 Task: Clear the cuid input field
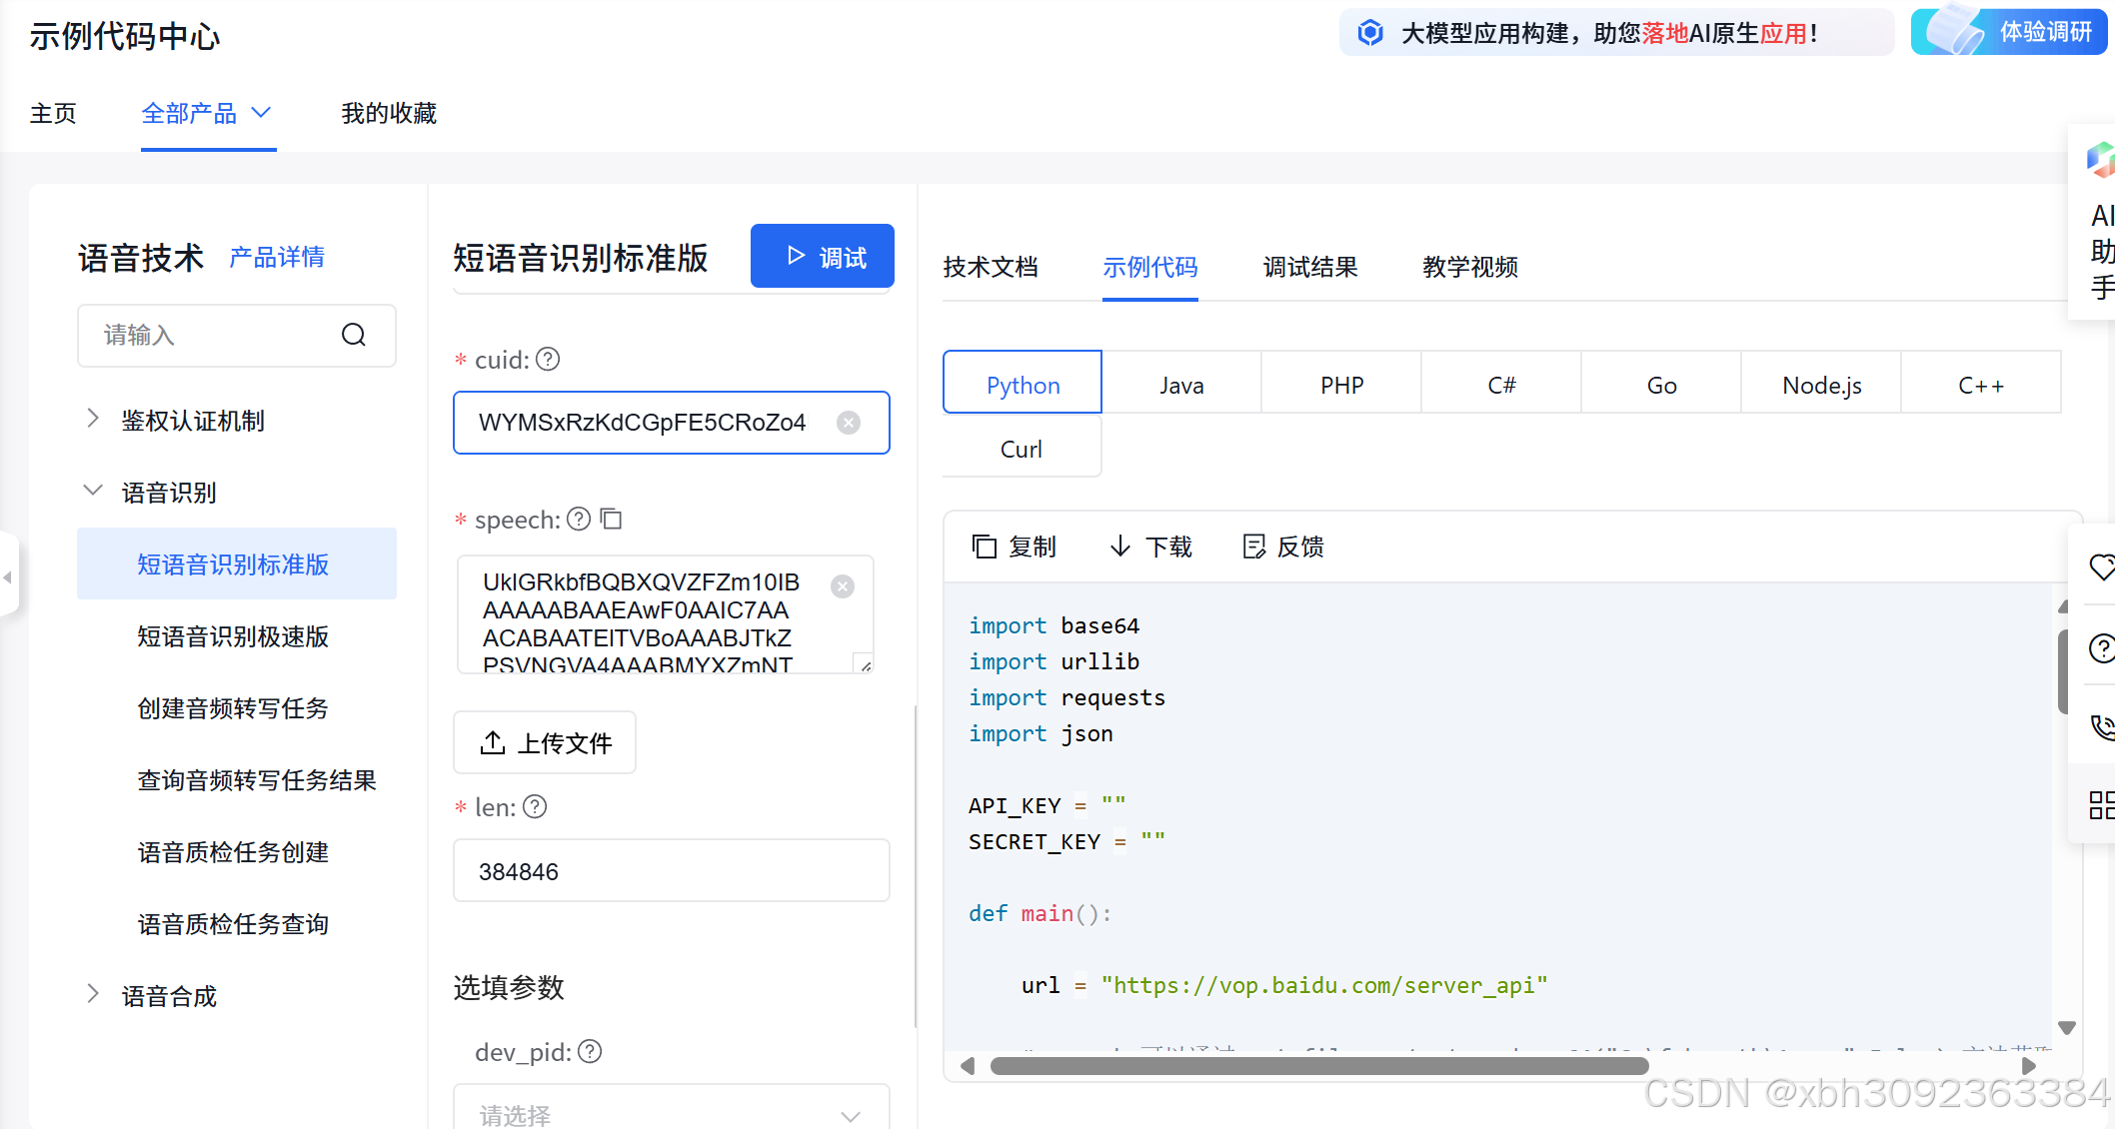click(849, 423)
